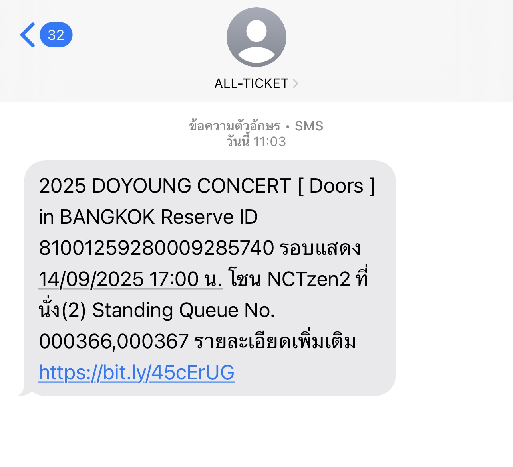Tap the unread count badge showing 32

56,35
